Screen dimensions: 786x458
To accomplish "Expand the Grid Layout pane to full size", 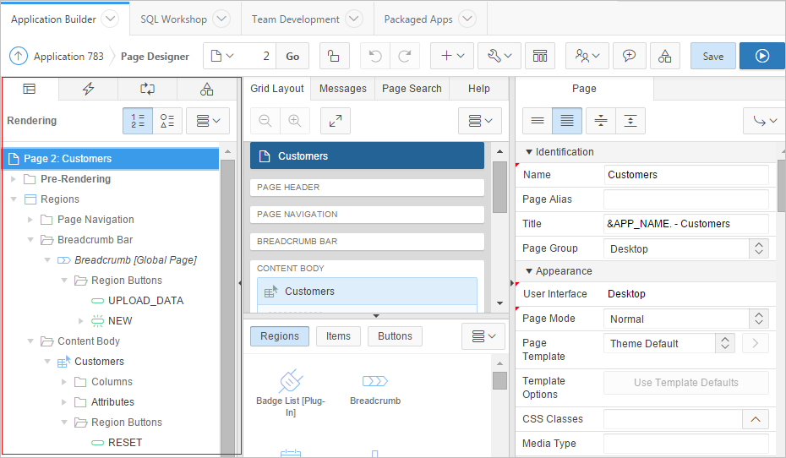I will point(336,121).
